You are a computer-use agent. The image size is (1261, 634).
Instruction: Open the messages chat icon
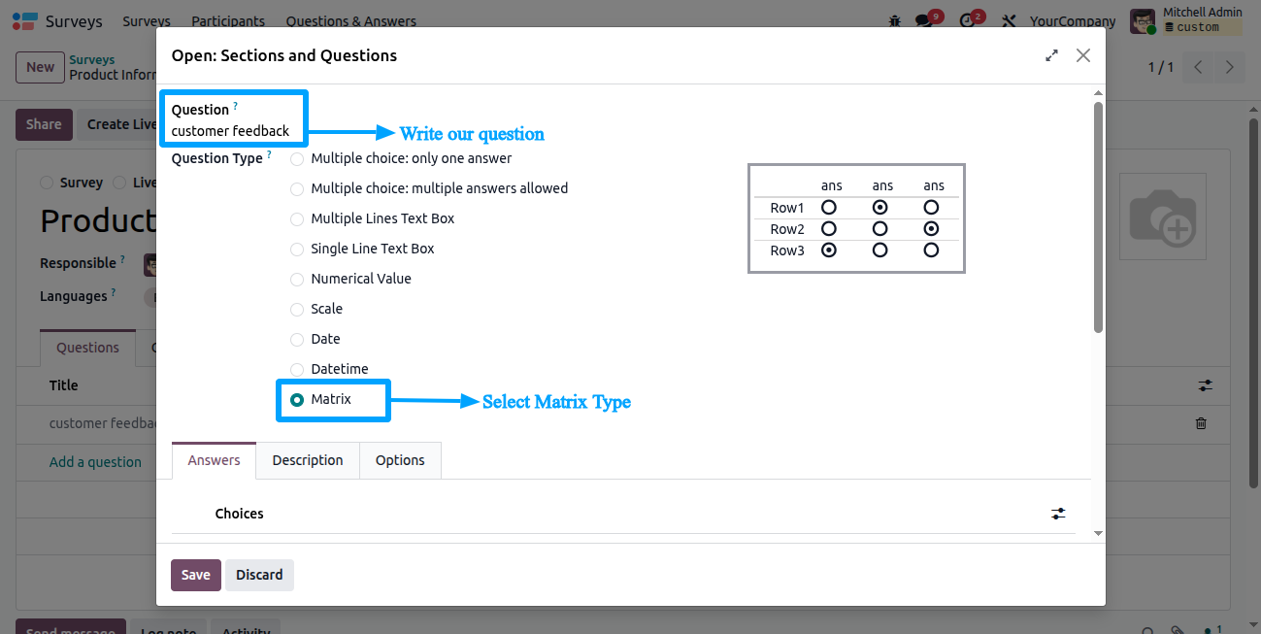924,20
